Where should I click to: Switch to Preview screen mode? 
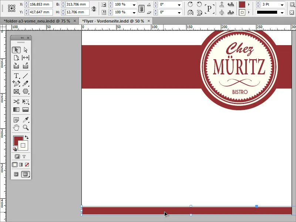pos(25,174)
